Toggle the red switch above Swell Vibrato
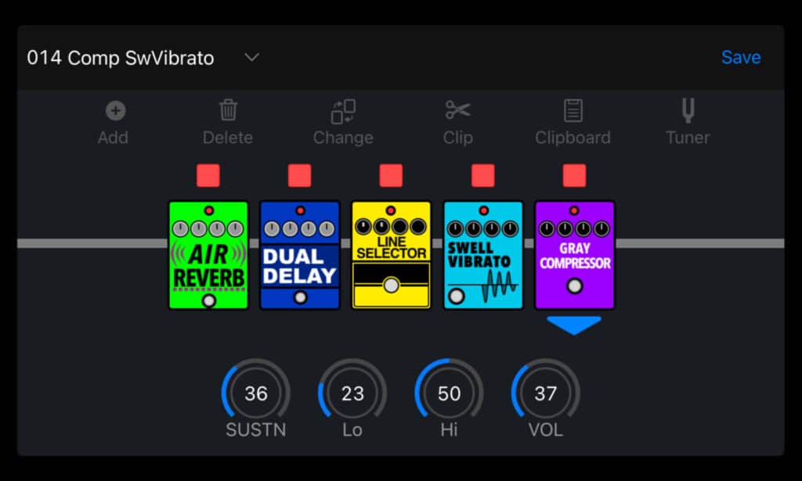The width and height of the screenshot is (802, 481). tap(482, 176)
